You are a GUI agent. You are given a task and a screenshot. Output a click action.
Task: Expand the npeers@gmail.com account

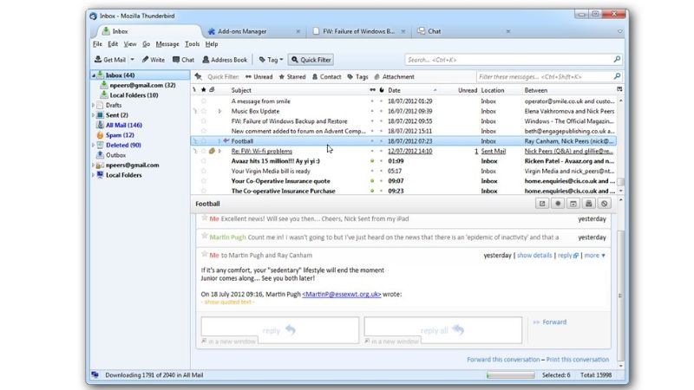[x=94, y=165]
